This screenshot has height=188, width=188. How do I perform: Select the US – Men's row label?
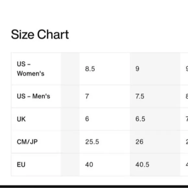(33, 96)
